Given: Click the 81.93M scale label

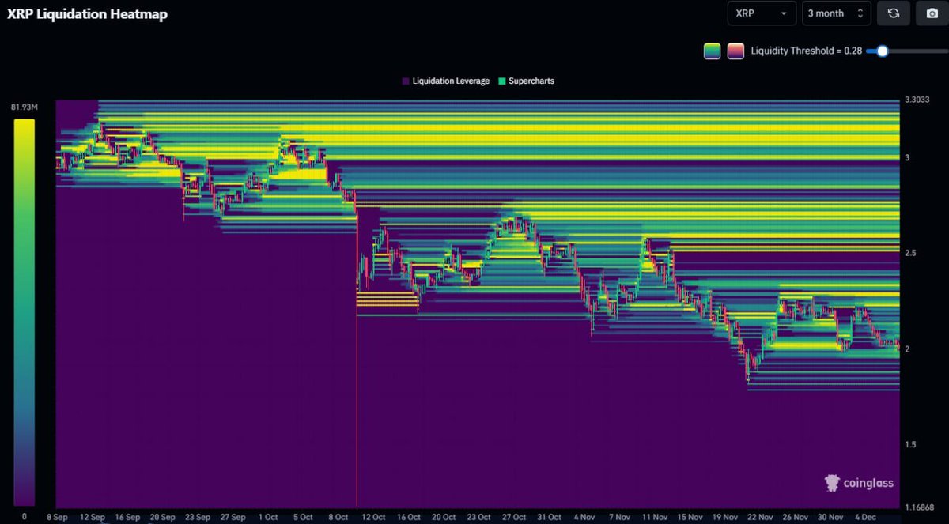Looking at the screenshot, I should click(23, 105).
